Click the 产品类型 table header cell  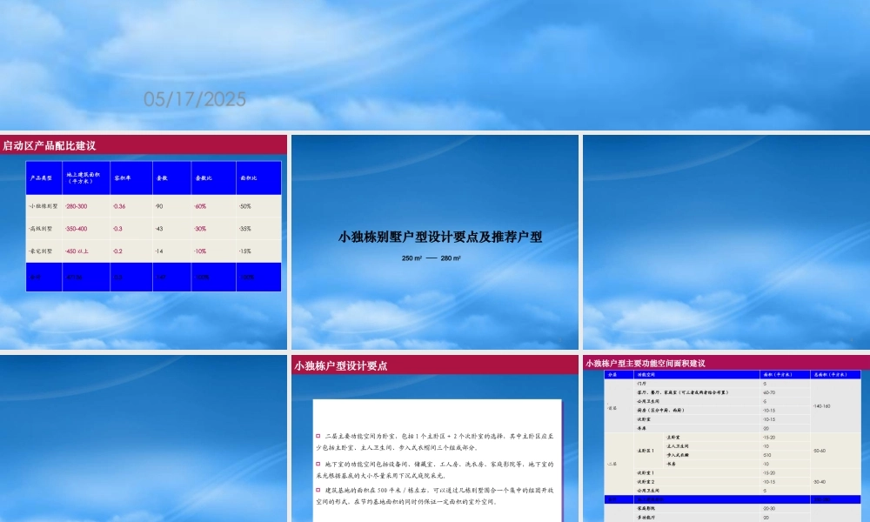(x=43, y=178)
